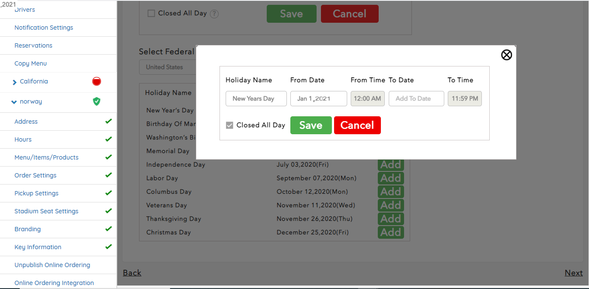589x289 pixels.
Task: Follow the Next link at bottom right
Action: pos(573,273)
